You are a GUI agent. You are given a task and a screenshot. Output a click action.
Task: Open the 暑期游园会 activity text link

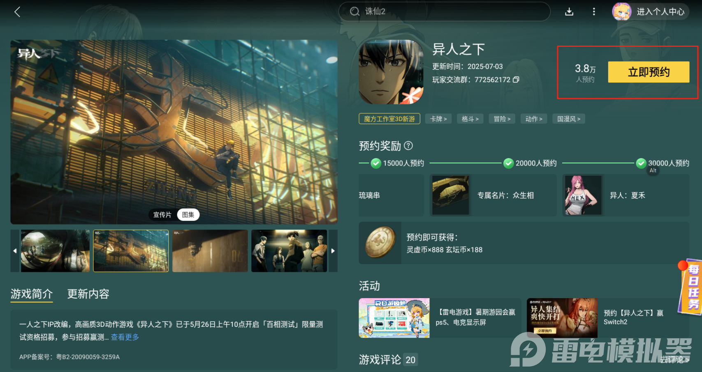coord(475,317)
